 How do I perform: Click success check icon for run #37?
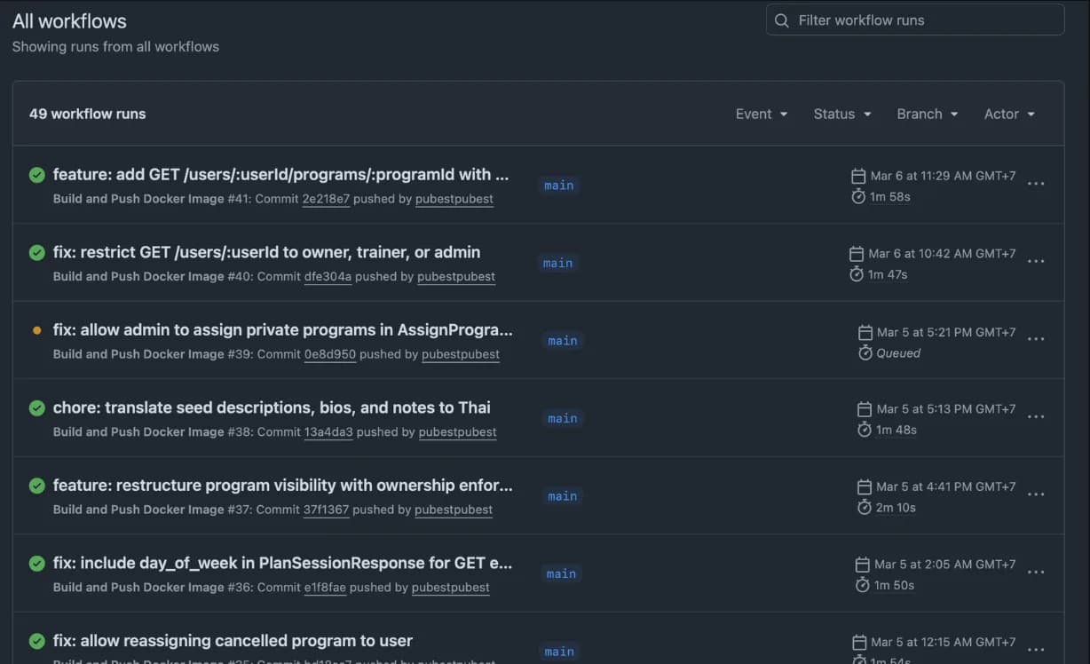[x=37, y=486]
